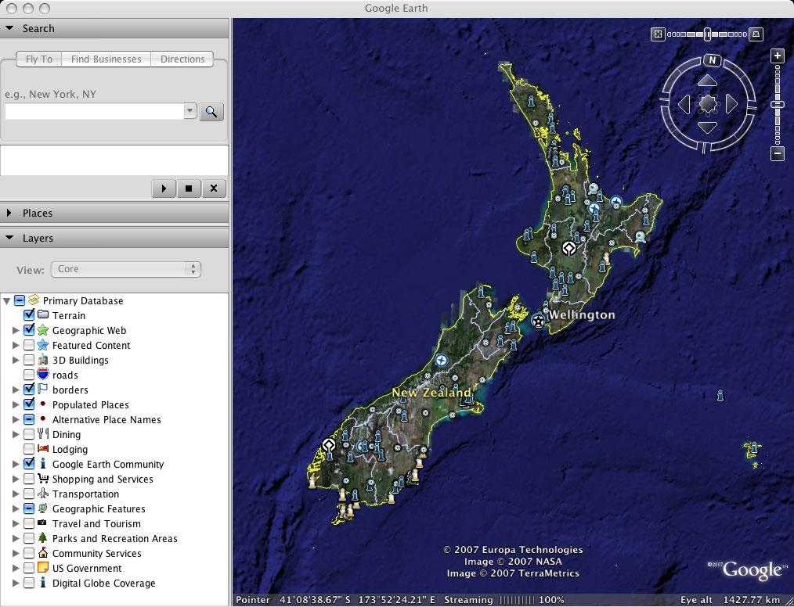794x607 pixels.
Task: Click the borders flag icon
Action: tap(43, 390)
